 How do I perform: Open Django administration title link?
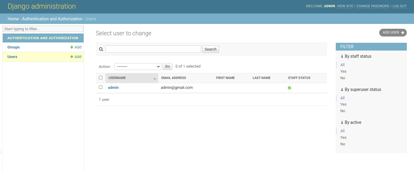42,6
